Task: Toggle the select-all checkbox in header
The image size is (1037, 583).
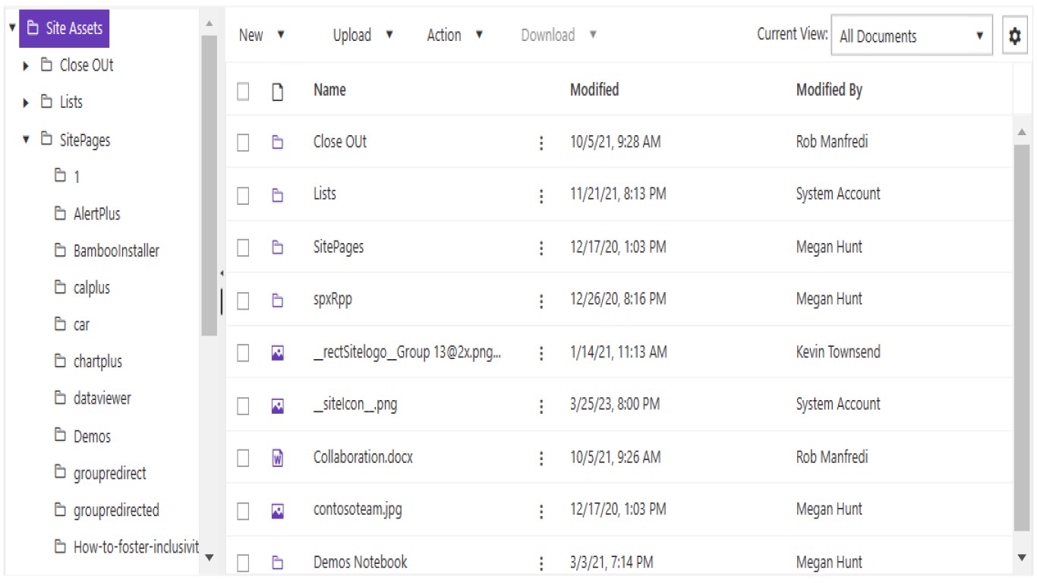Action: click(243, 91)
